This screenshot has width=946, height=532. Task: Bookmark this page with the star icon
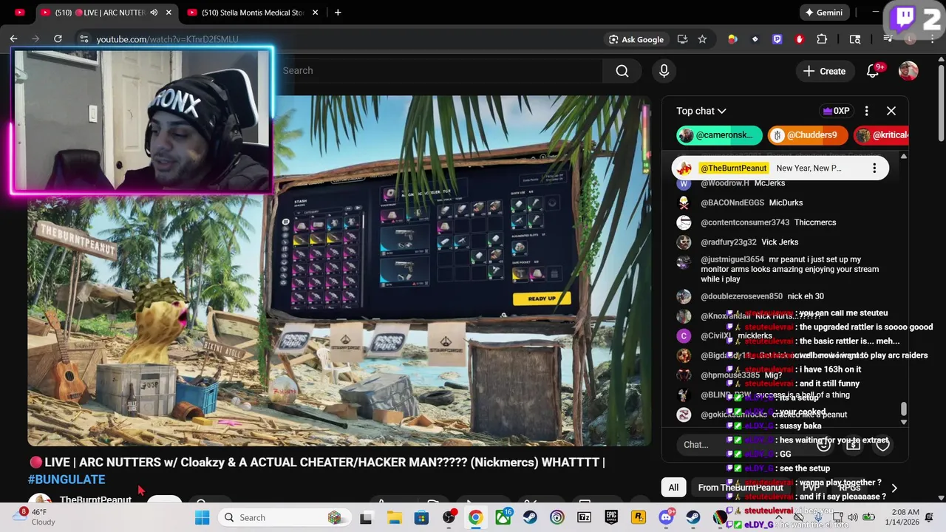pos(702,39)
